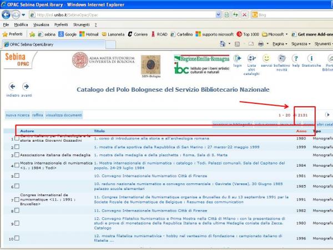The image size is (333, 250).
Task: Open the ? help menu
Action: tap(95, 24)
